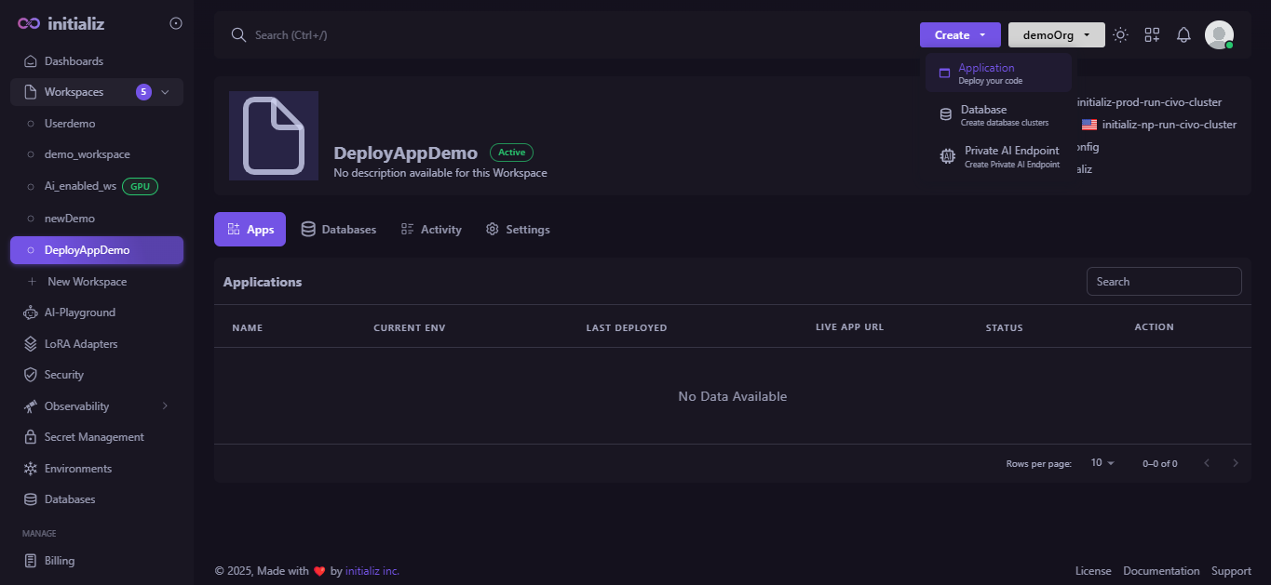Select the DeployAppDemo workspace in sidebar
Screen dimensions: 1271x585
[97, 250]
